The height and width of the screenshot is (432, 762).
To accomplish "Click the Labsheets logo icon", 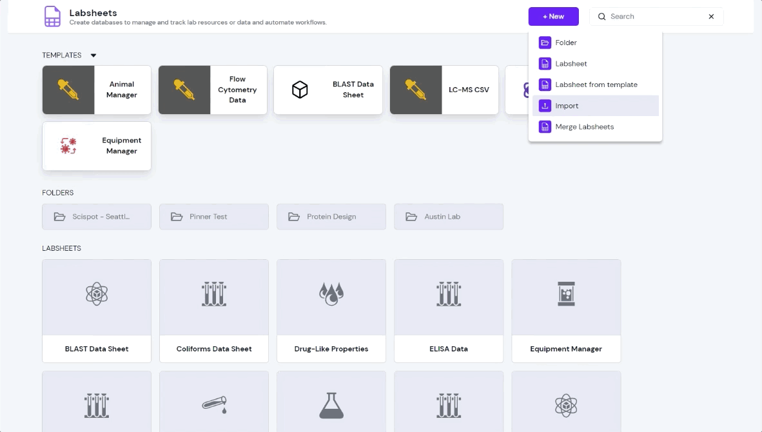I will click(52, 17).
